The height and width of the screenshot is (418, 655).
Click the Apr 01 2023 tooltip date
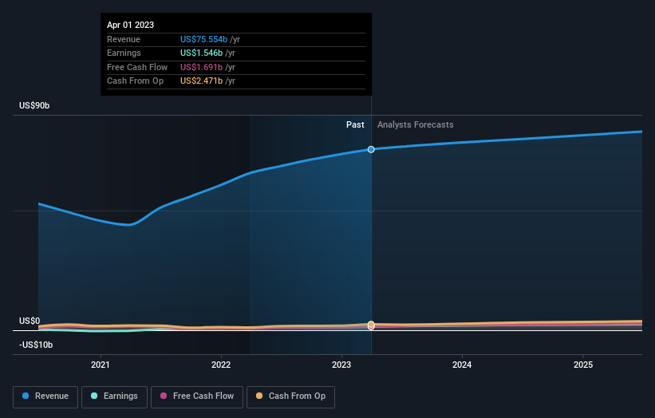[130, 25]
